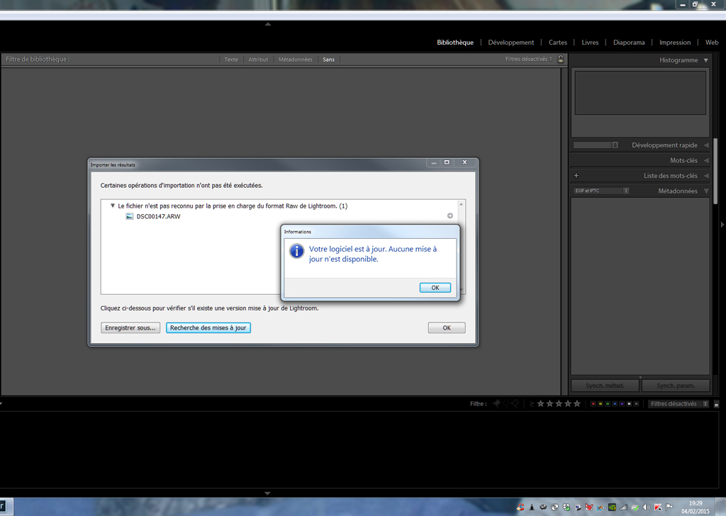Open Filtres désactivés dropdown in library filter bar
This screenshot has width=726, height=516.
[528, 59]
